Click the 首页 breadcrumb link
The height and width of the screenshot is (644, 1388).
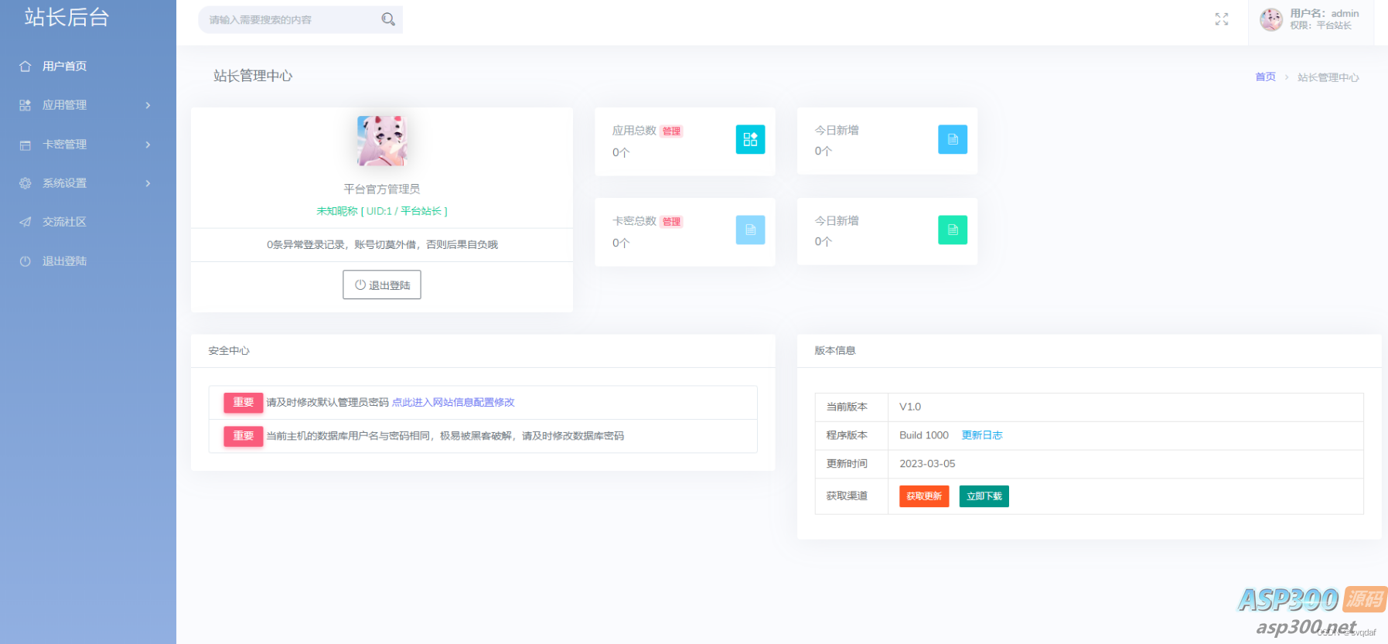tap(1266, 77)
